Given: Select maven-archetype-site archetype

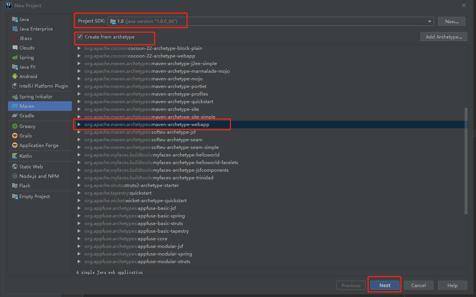Looking at the screenshot, I should pyautogui.click(x=142, y=109).
